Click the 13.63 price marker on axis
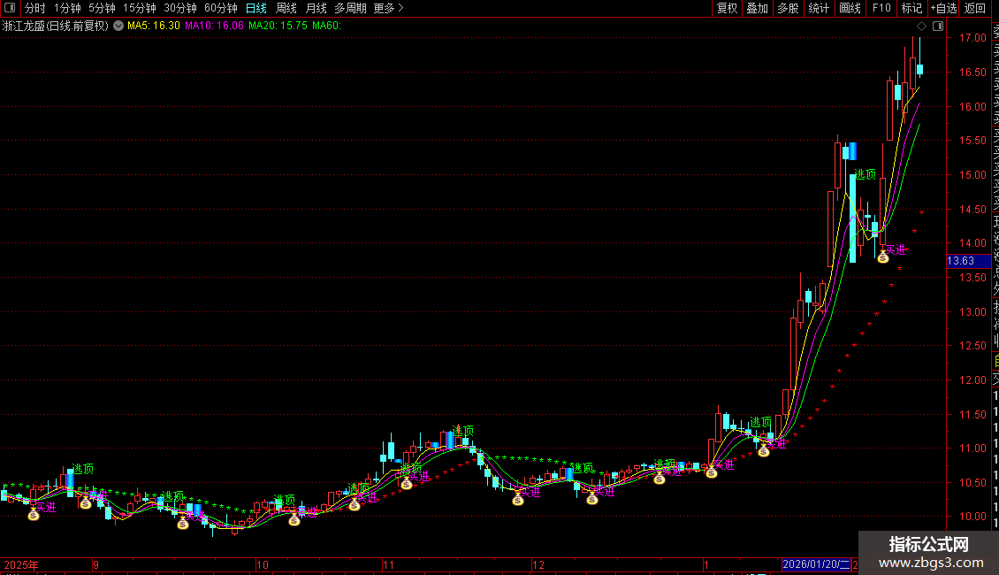 [x=968, y=261]
